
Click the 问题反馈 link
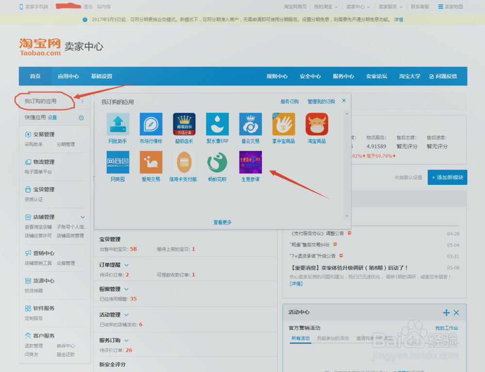coord(443,76)
